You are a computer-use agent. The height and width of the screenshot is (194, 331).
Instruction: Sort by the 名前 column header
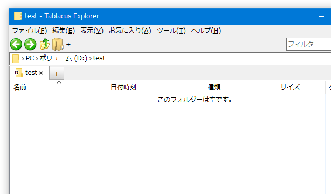(58, 87)
